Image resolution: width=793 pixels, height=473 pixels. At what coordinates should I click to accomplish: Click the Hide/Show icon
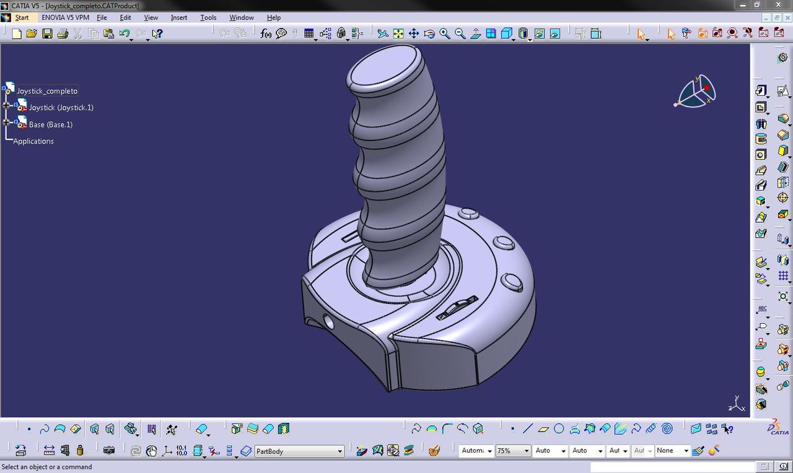[540, 33]
